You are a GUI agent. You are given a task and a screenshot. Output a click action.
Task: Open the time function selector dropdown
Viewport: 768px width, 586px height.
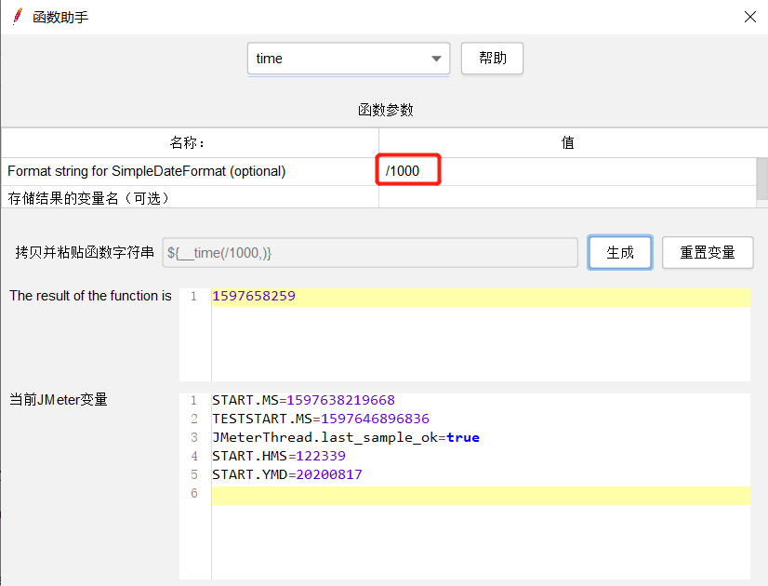click(x=348, y=58)
